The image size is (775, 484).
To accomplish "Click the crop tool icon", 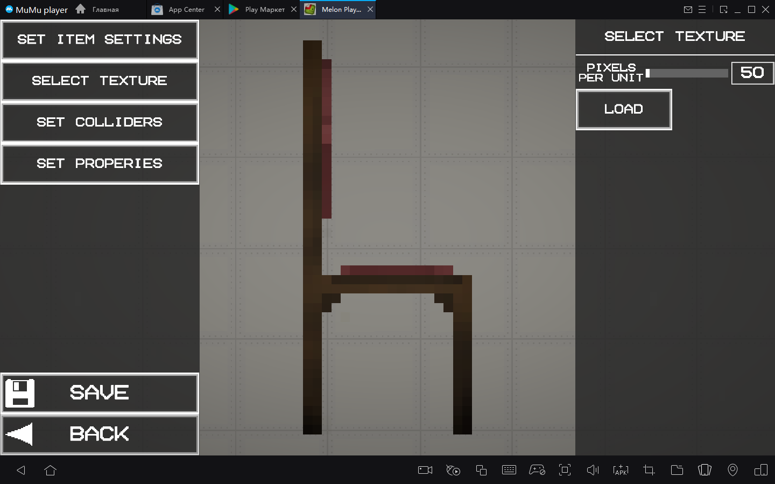I will [649, 470].
